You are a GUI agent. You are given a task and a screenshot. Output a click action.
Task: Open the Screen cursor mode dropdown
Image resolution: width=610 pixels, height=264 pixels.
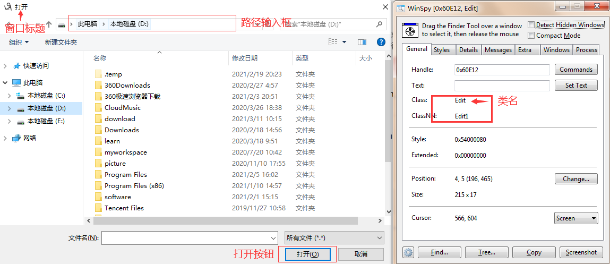(x=594, y=218)
